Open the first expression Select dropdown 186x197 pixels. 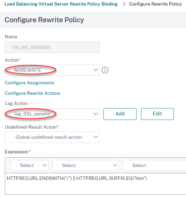coord(29,165)
